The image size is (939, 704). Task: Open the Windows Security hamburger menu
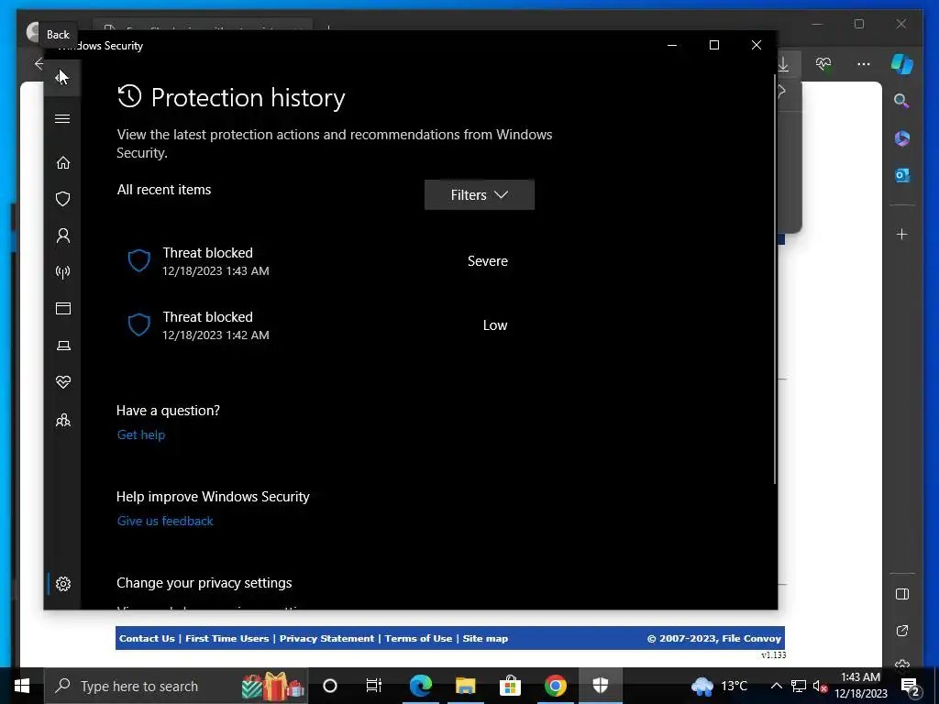click(x=62, y=118)
